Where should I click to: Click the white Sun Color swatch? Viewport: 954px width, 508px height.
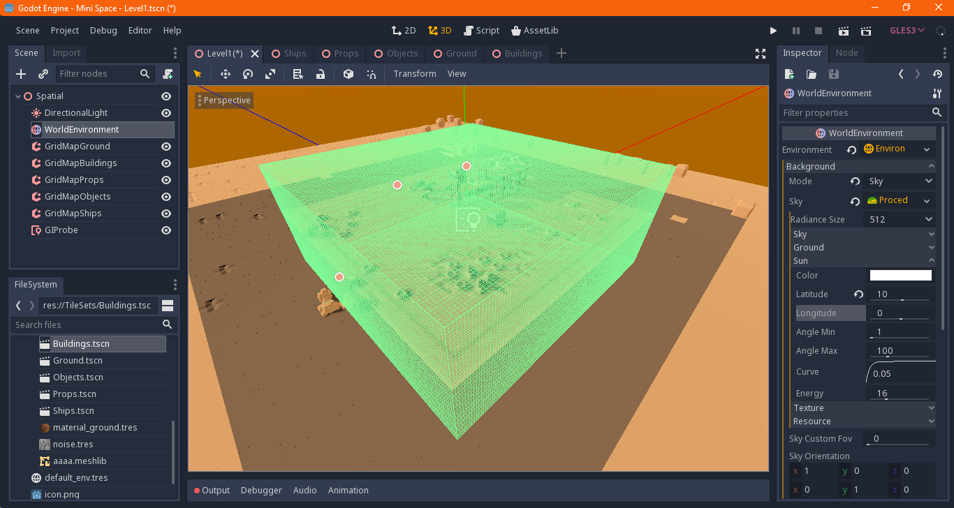(900, 275)
